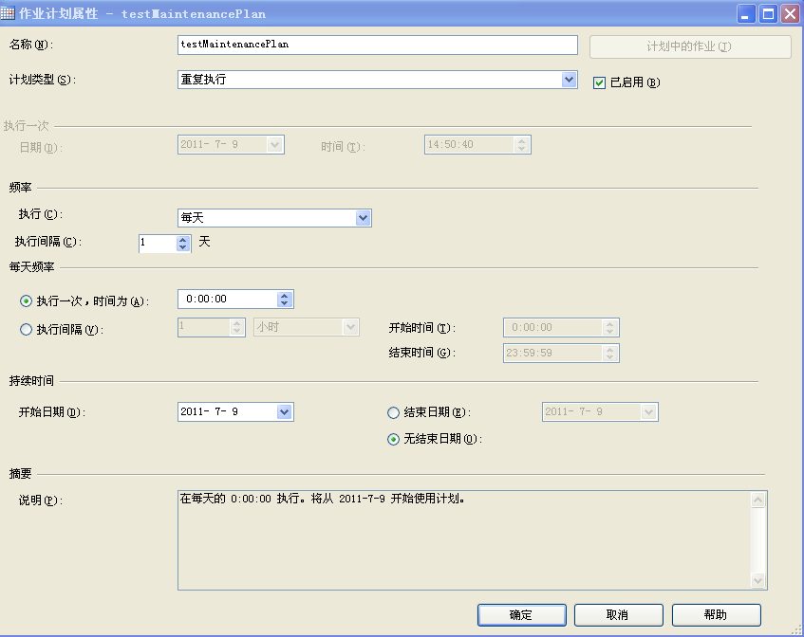Viewport: 804px width, 637px height.
Task: Click the summary scrollbar down arrow
Action: [x=757, y=580]
